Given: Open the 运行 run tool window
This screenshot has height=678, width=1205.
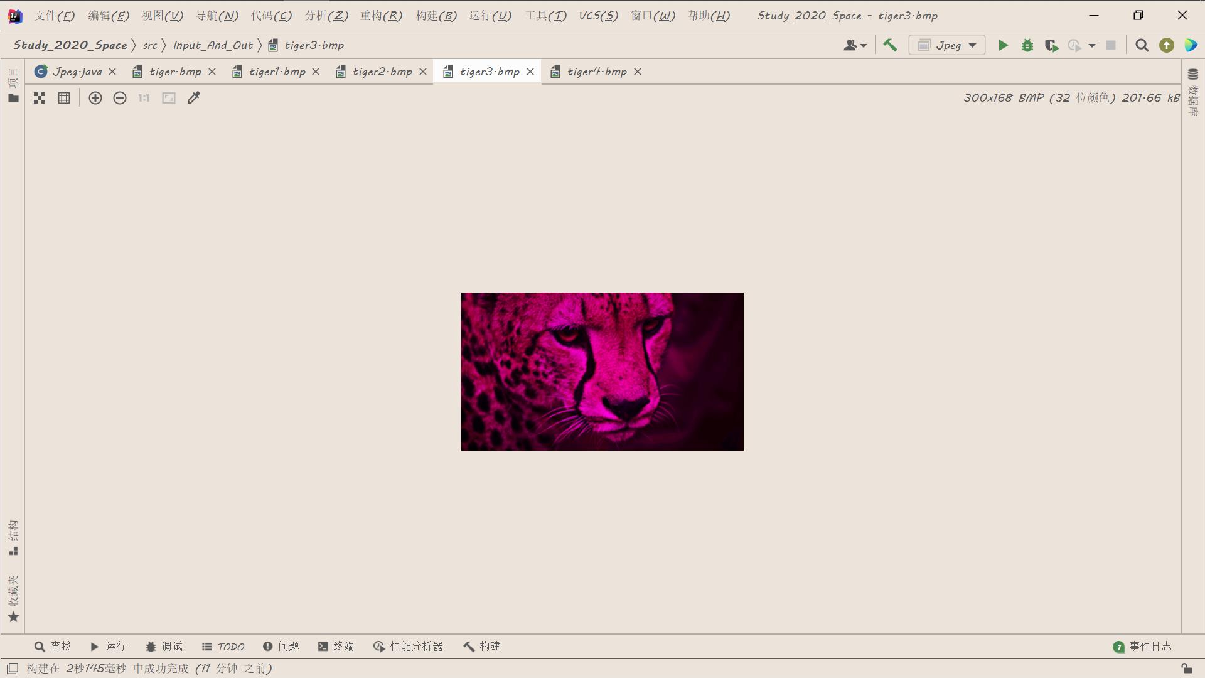Looking at the screenshot, I should 109,647.
